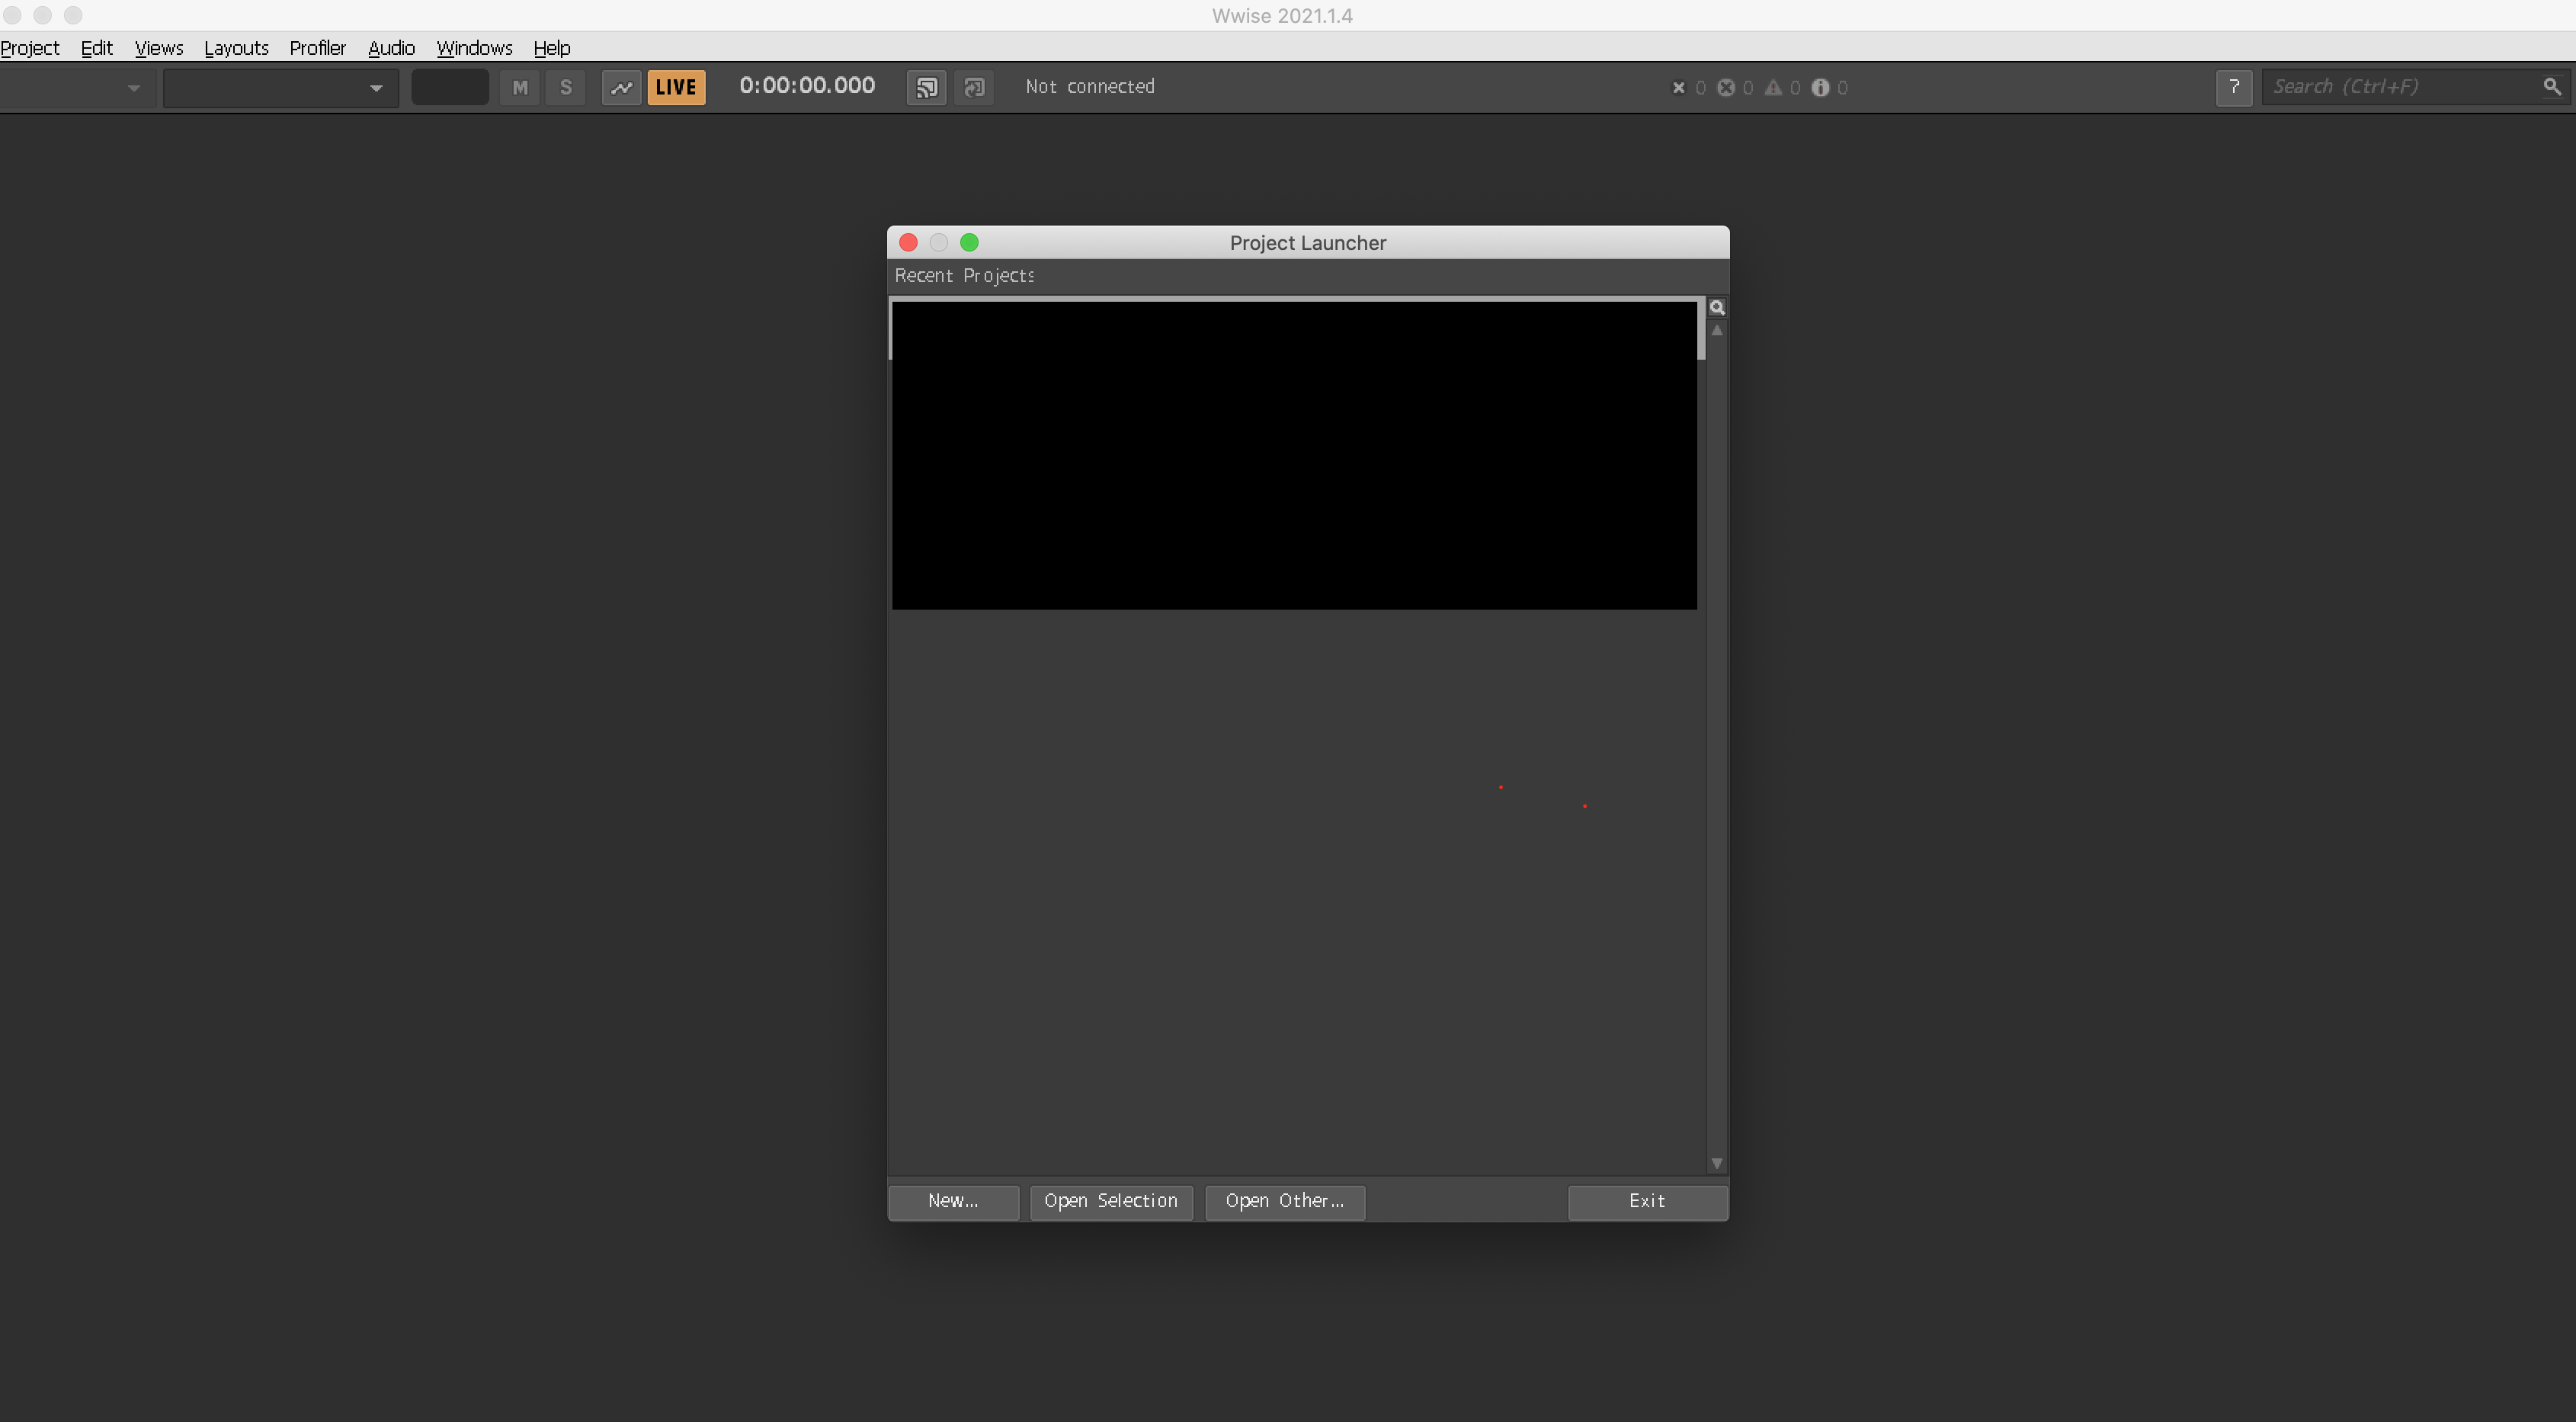Open the leftmost toolbar dropdown arrow
This screenshot has width=2576, height=1422.
pos(133,88)
